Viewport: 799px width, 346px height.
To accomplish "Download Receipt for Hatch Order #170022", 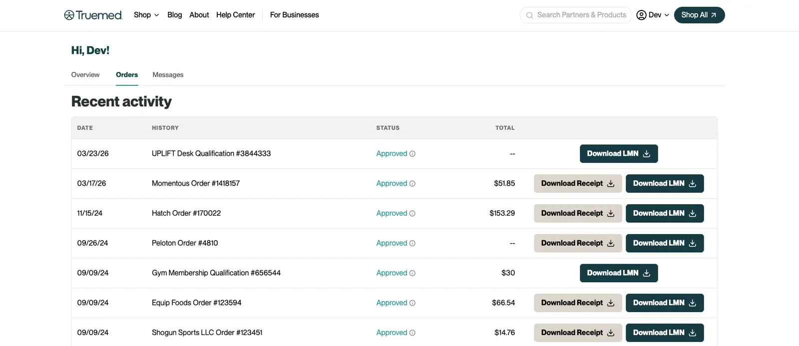I will [578, 213].
